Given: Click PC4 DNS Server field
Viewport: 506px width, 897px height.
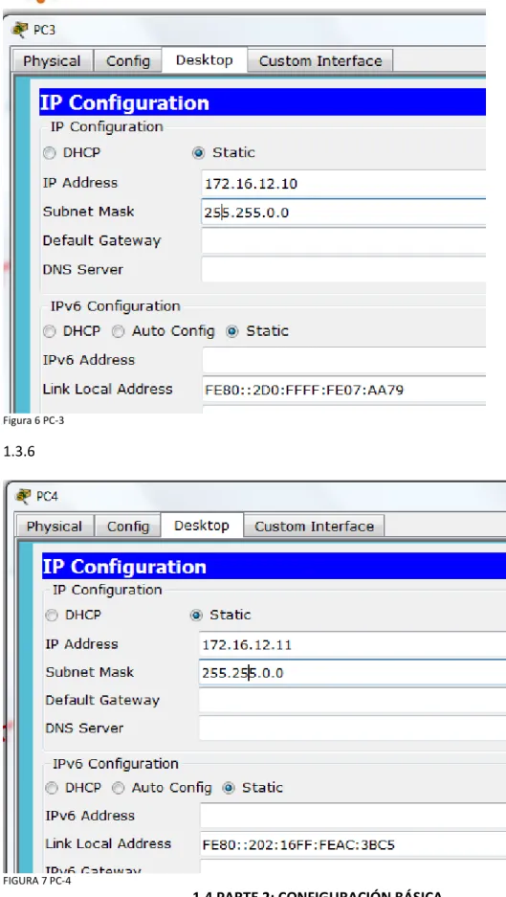Looking at the screenshot, I should pyautogui.click(x=352, y=729).
